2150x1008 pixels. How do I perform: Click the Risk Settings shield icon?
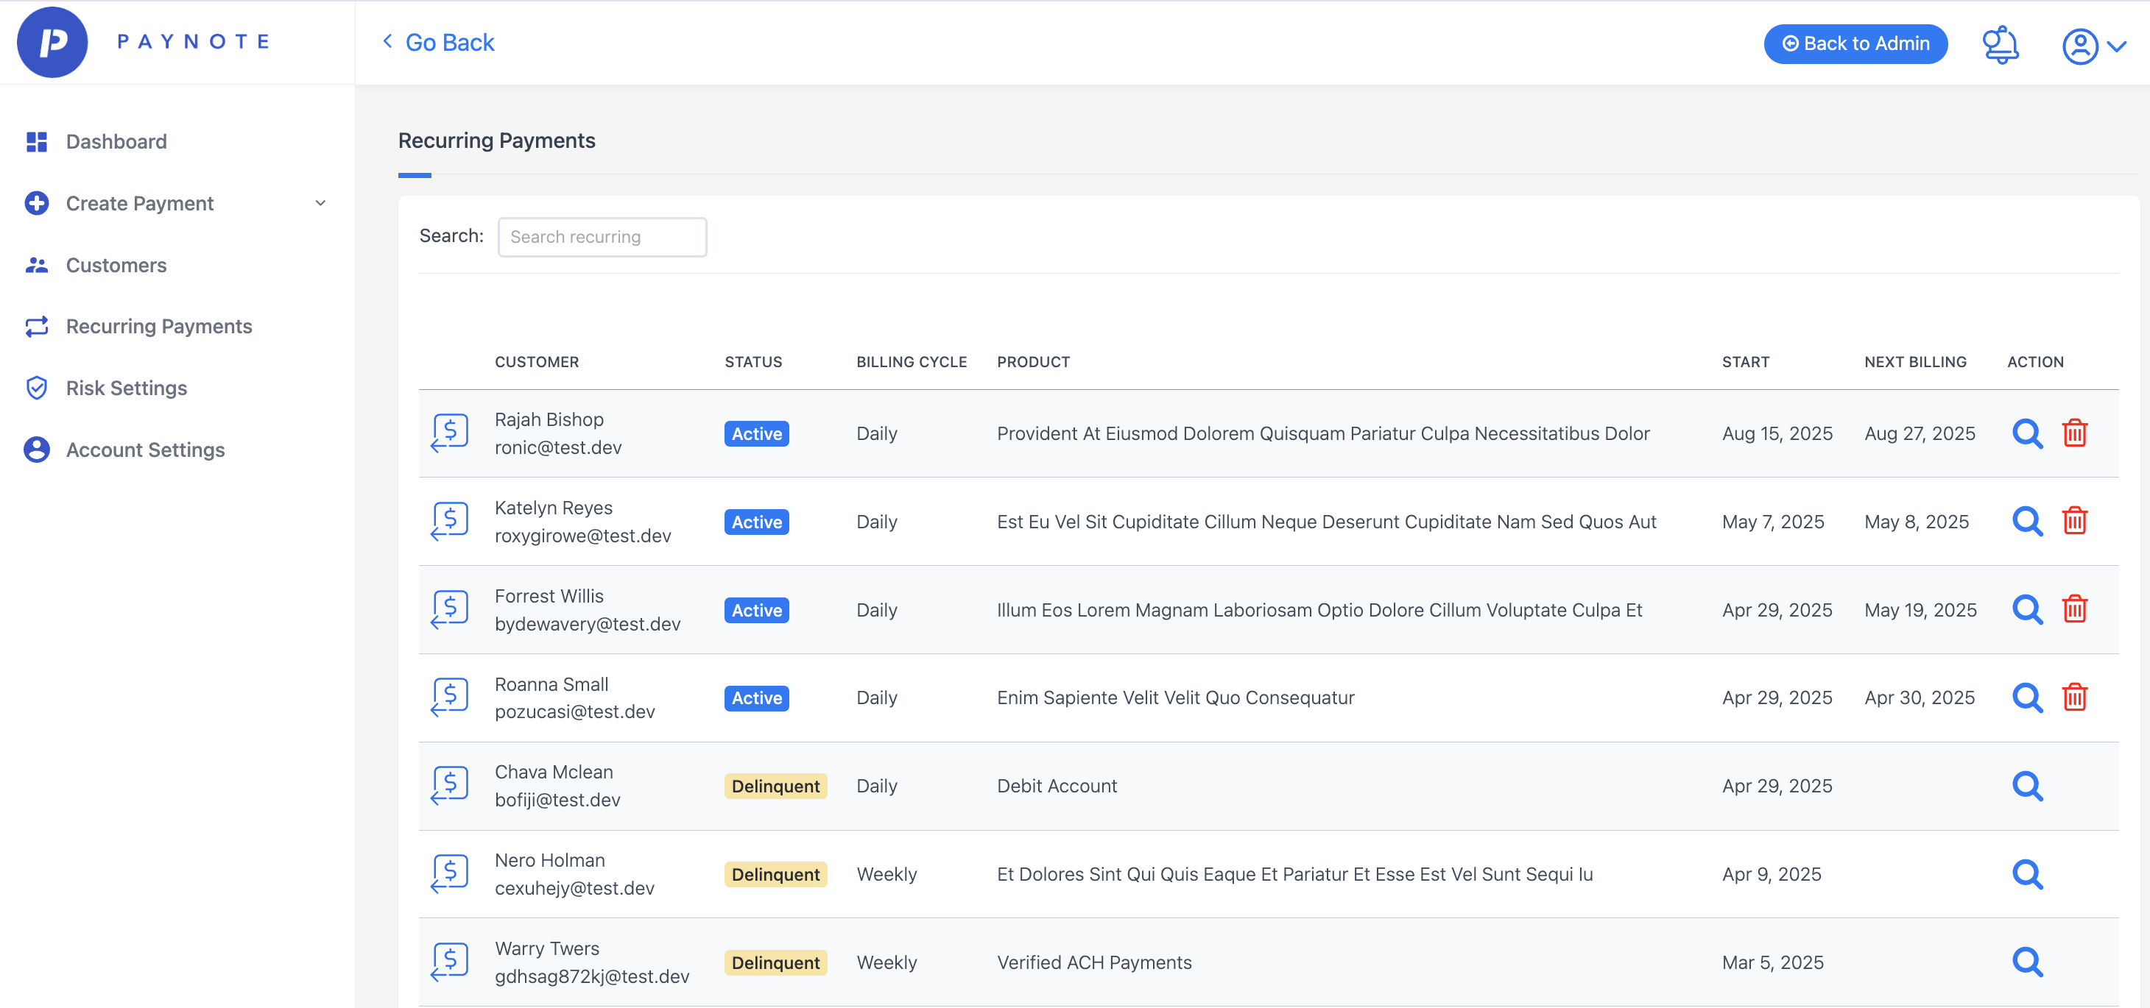tap(37, 388)
